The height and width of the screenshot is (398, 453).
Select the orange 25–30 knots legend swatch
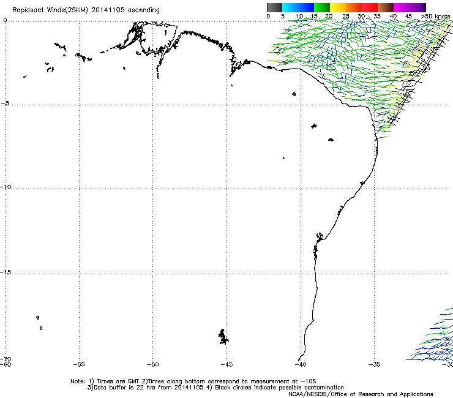pyautogui.click(x=354, y=7)
